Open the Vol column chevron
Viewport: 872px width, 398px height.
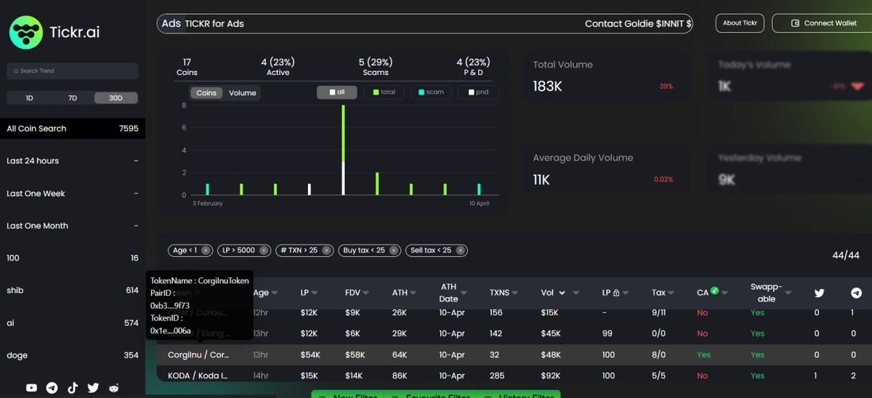(562, 293)
